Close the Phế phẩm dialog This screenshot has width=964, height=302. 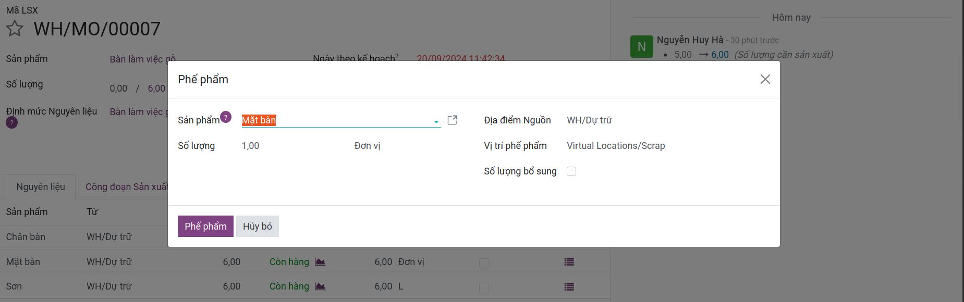(x=765, y=79)
